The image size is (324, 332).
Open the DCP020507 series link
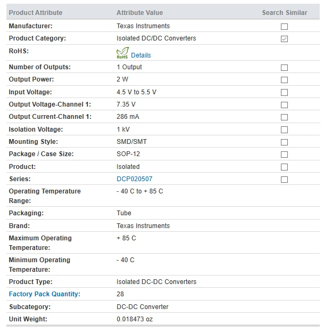[135, 179]
